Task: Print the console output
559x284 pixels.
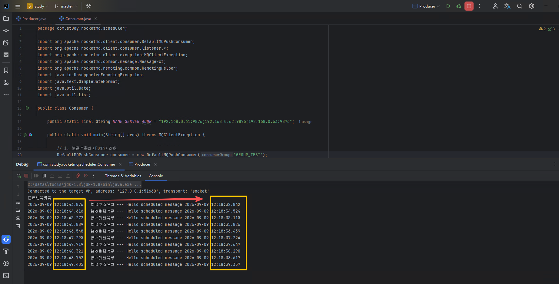Action: pos(18,218)
